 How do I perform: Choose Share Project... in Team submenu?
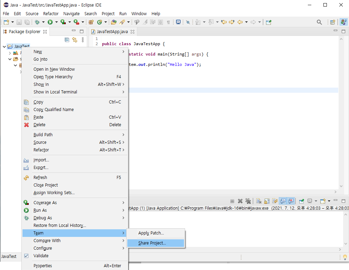tap(156, 243)
